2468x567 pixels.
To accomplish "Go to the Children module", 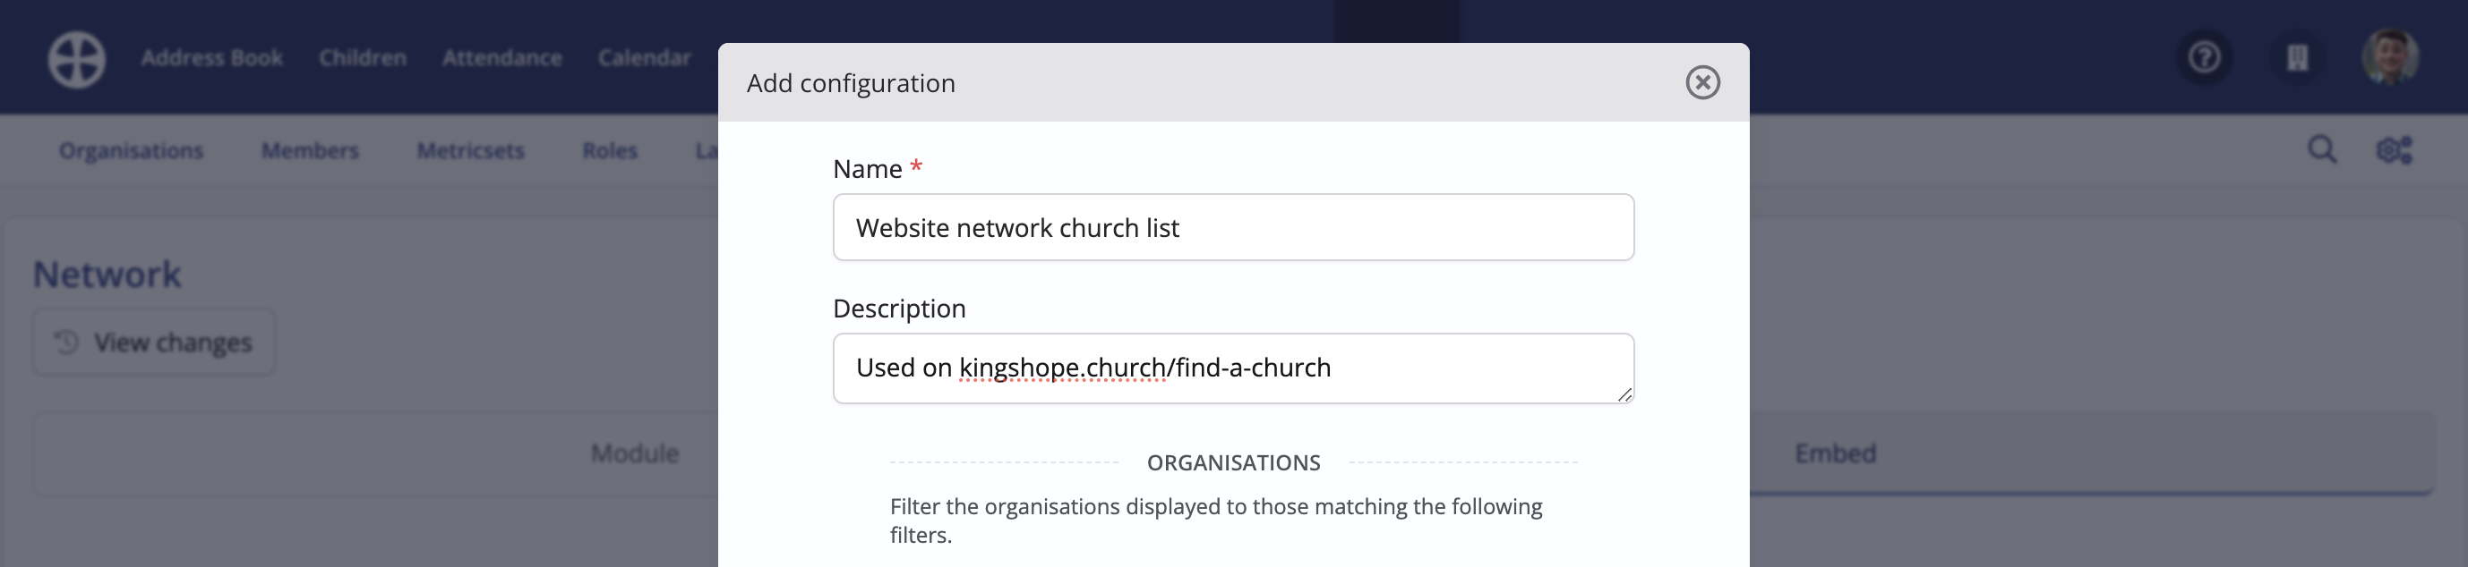I will [x=362, y=58].
